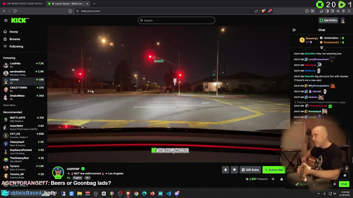Viewport: 353px width, 198px height.
Task: Open TheGreenyRiot recommended channel
Action: [x=23, y=160]
